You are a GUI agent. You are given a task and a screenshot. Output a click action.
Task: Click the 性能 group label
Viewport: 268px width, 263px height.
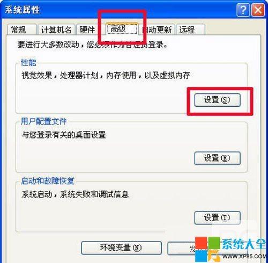pyautogui.click(x=28, y=62)
